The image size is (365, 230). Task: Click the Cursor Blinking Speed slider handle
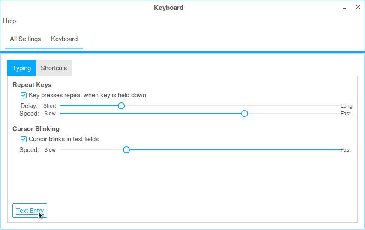click(126, 150)
